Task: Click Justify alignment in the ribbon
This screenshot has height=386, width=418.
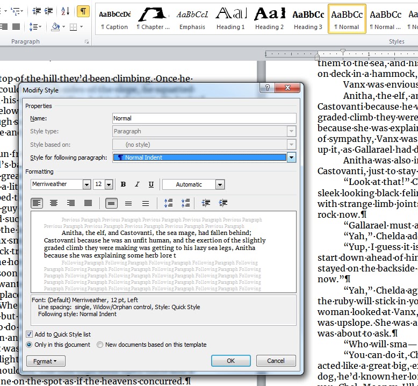Action: (x=16, y=27)
